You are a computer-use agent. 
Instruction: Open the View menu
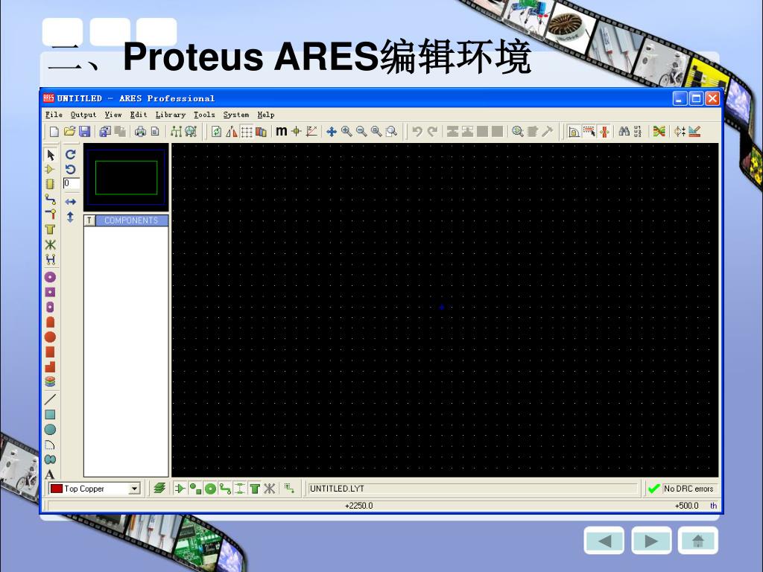point(113,115)
